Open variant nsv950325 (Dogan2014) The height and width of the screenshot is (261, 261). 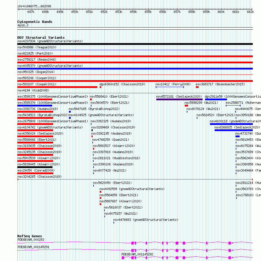tap(36, 72)
